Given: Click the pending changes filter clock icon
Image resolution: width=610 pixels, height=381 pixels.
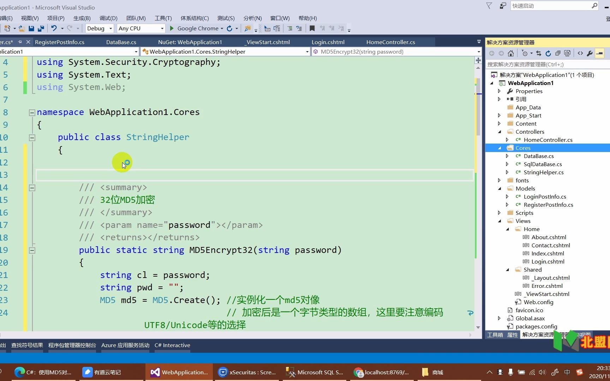Looking at the screenshot, I should click(x=525, y=53).
